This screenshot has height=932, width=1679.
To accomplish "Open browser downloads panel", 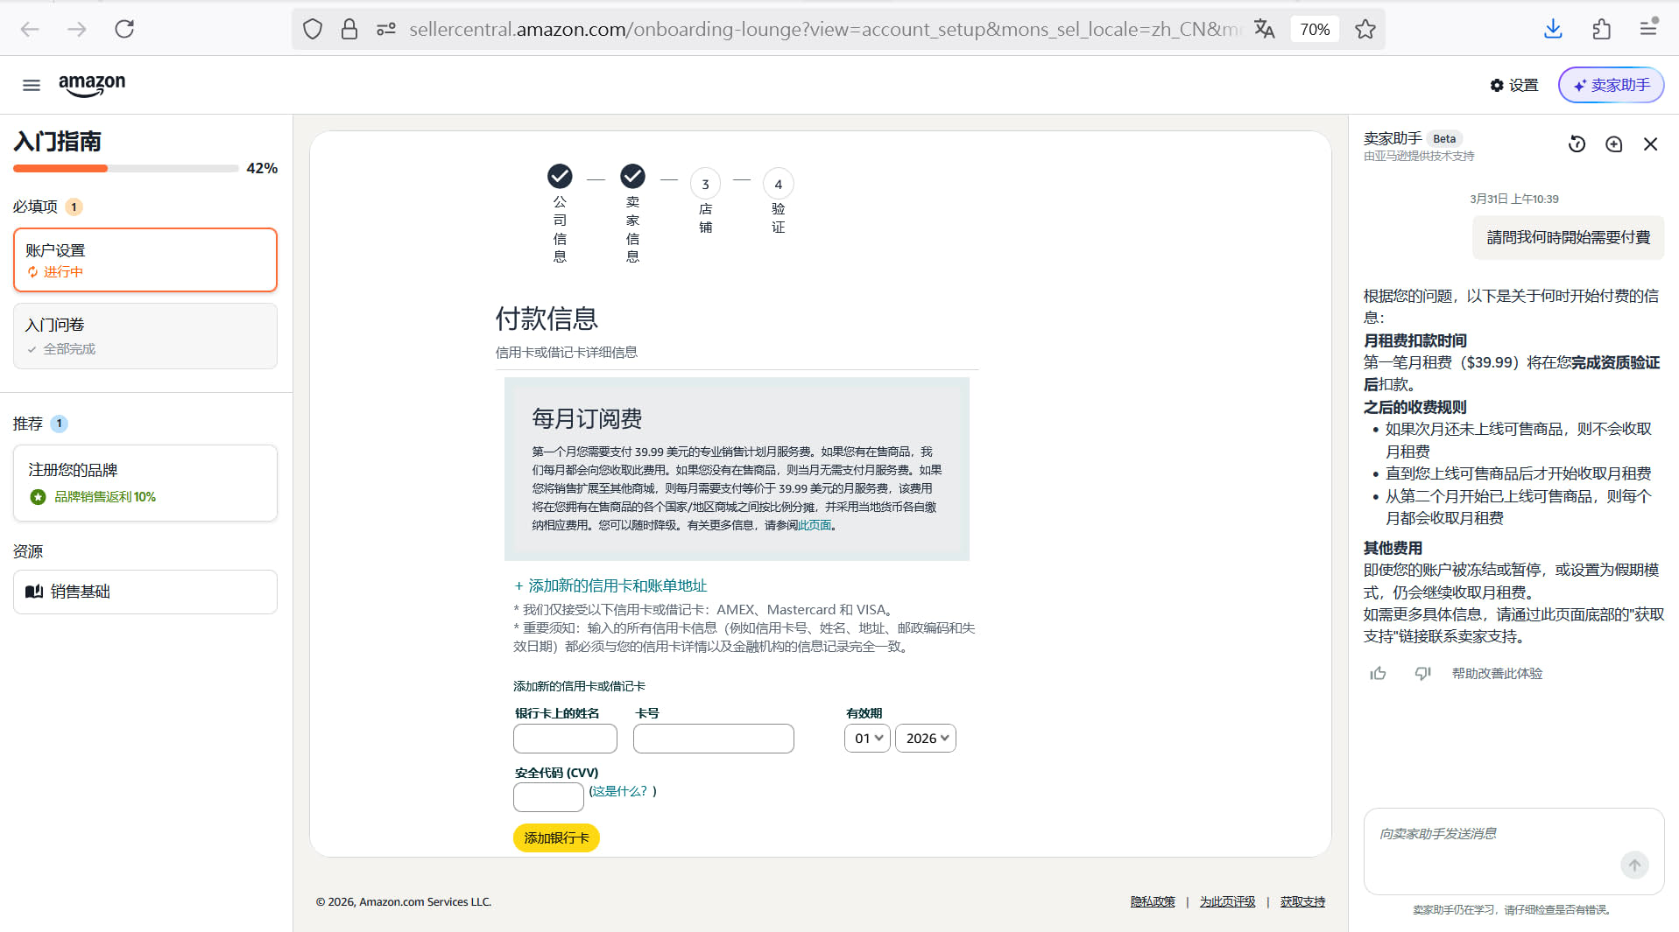I will click(1553, 29).
